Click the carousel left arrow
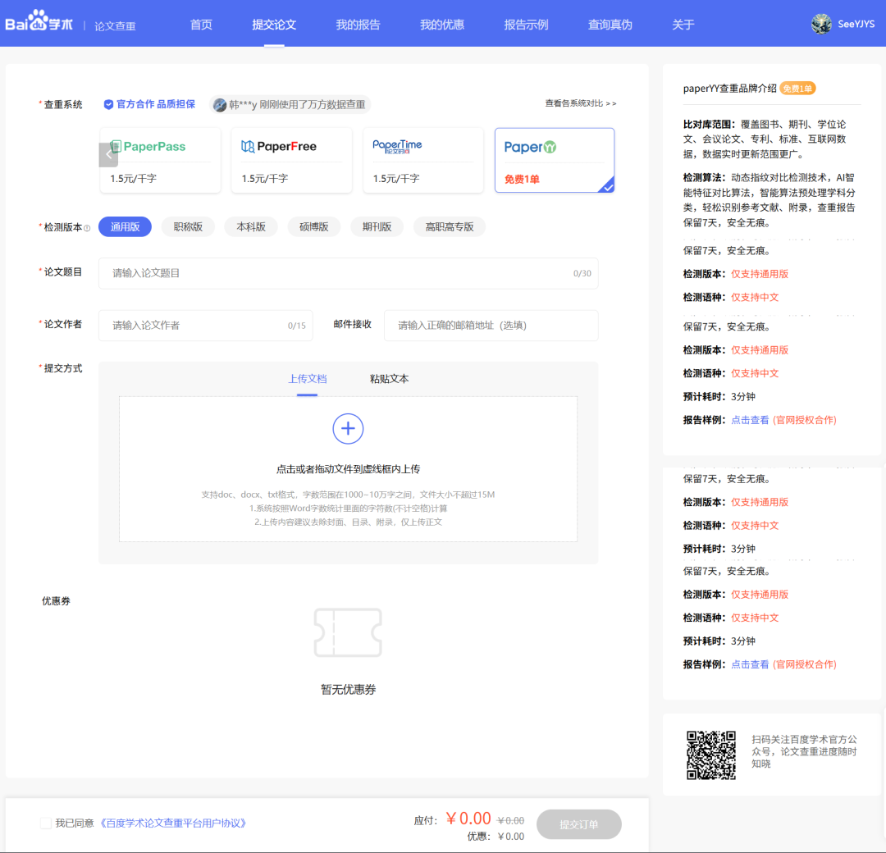Screen dimensions: 886x853 point(108,155)
